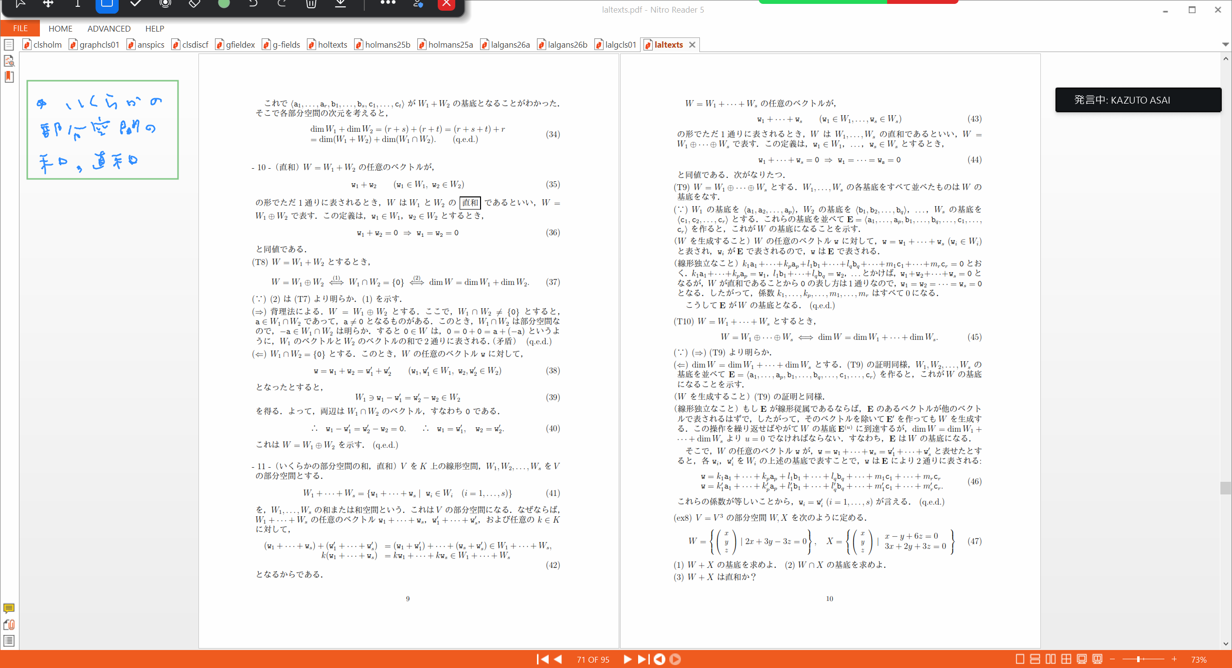The width and height of the screenshot is (1232, 668).
Task: Save annotations with download icon
Action: [x=340, y=4]
